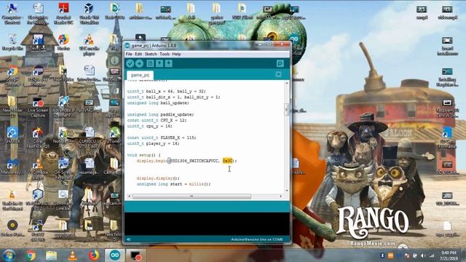Open the File menu
Image resolution: width=466 pixels, height=262 pixels.
pos(129,54)
